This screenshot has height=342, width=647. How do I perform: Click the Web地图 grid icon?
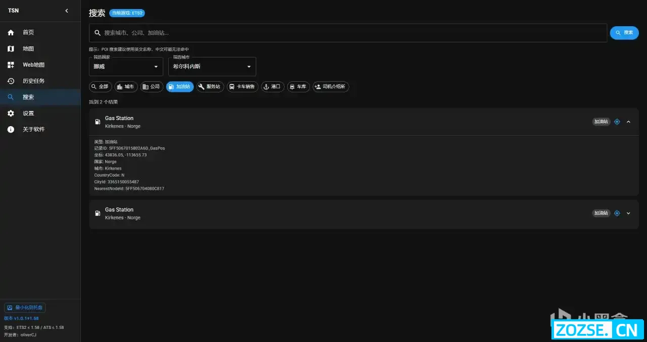11,65
